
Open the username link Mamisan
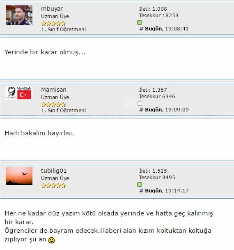point(54,90)
